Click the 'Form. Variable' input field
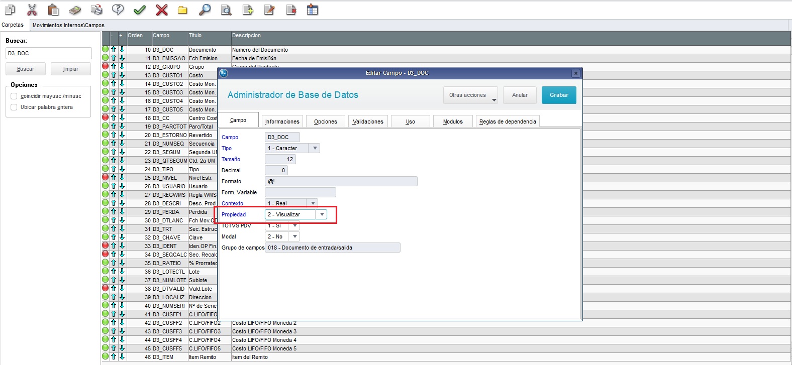 coord(301,192)
